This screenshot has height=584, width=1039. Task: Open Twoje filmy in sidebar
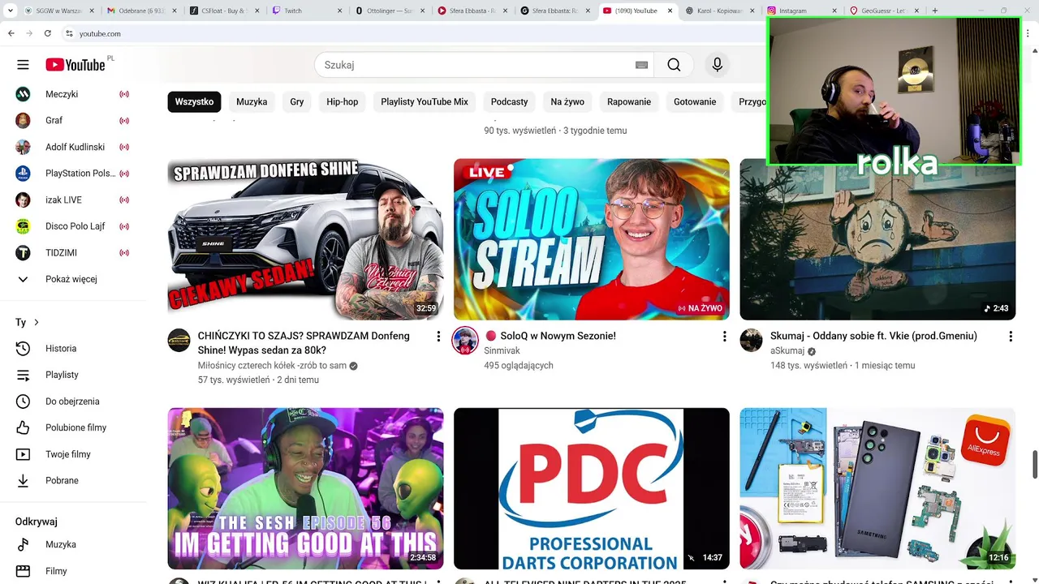click(73, 454)
